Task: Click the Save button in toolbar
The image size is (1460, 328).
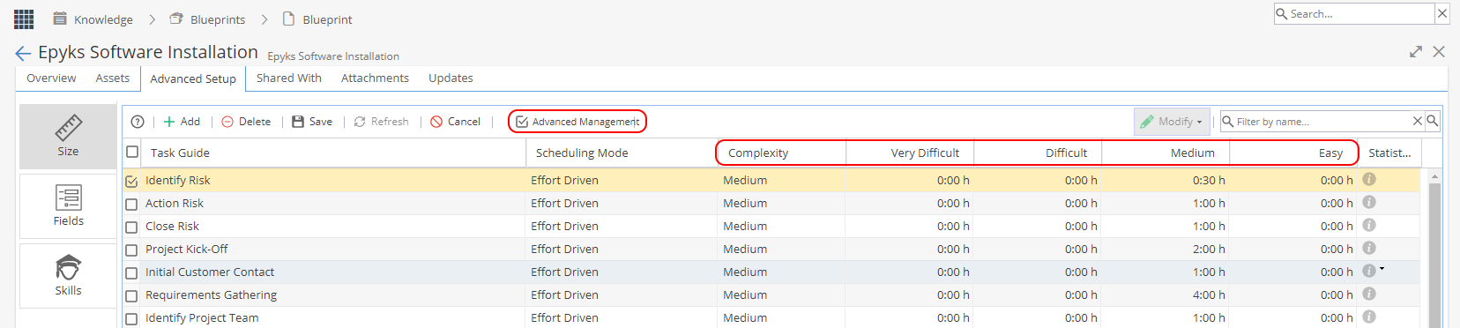Action: tap(312, 122)
